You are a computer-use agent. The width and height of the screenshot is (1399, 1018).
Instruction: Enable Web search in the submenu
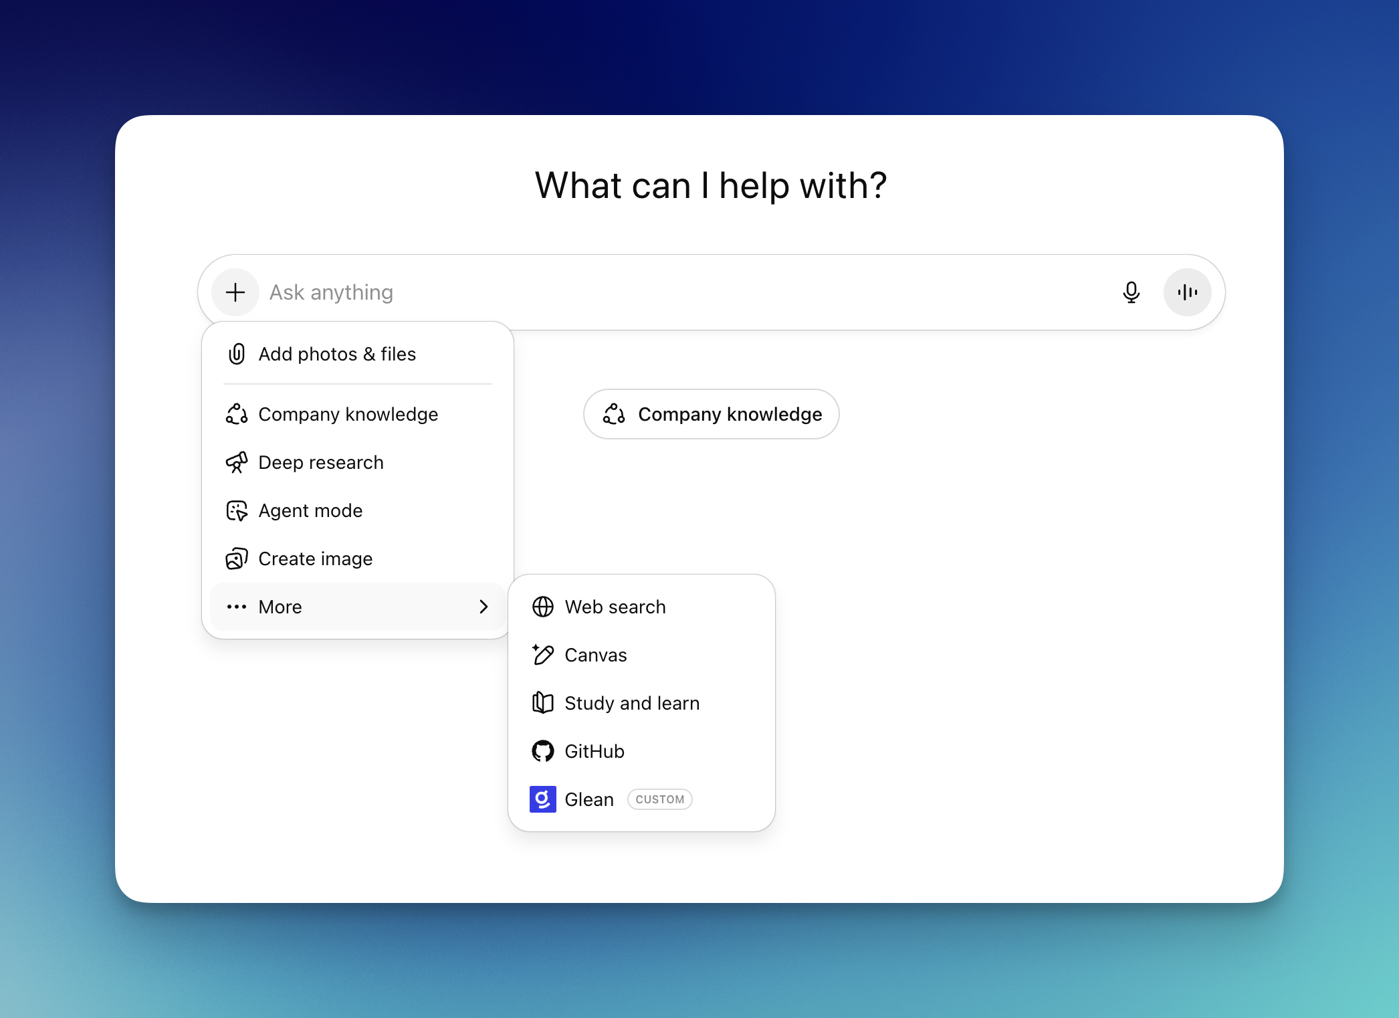point(615,607)
